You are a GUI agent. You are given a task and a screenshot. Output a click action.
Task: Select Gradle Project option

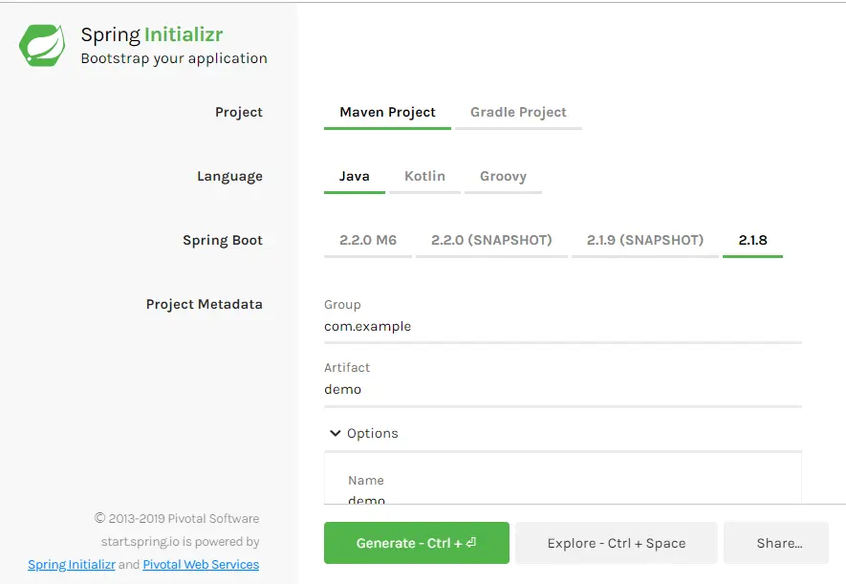tap(518, 112)
